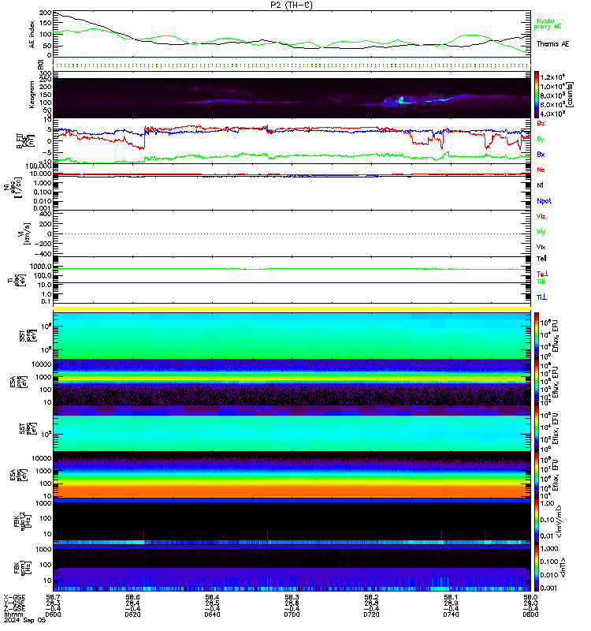Click the plot title P2 (TH-C)

coord(292,5)
